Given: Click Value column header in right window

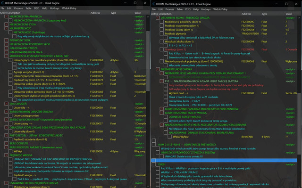Looking at the screenshot, I should click(289, 14).
